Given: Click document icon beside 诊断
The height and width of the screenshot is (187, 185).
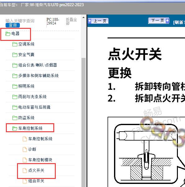Looking at the screenshot, I should pos(25,149).
